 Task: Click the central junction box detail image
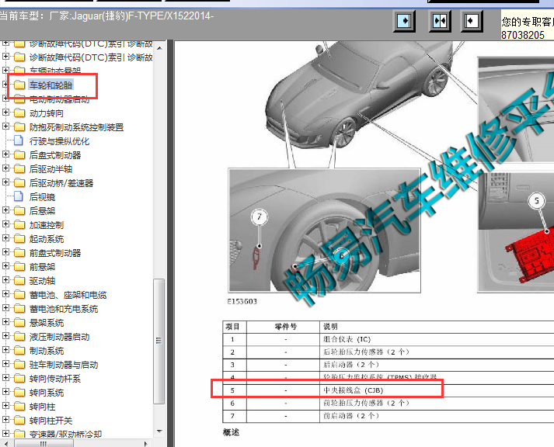pos(516,232)
